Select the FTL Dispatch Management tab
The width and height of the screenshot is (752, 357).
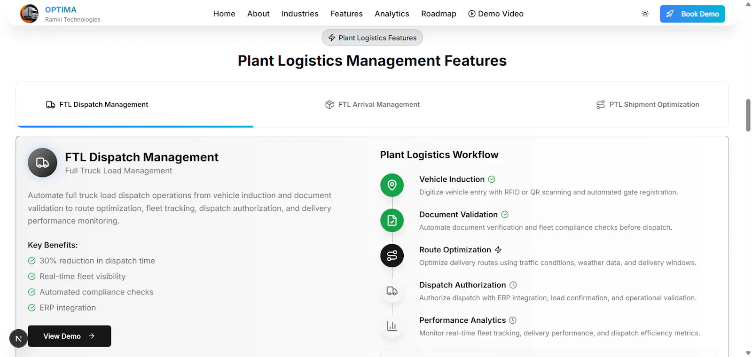97,104
